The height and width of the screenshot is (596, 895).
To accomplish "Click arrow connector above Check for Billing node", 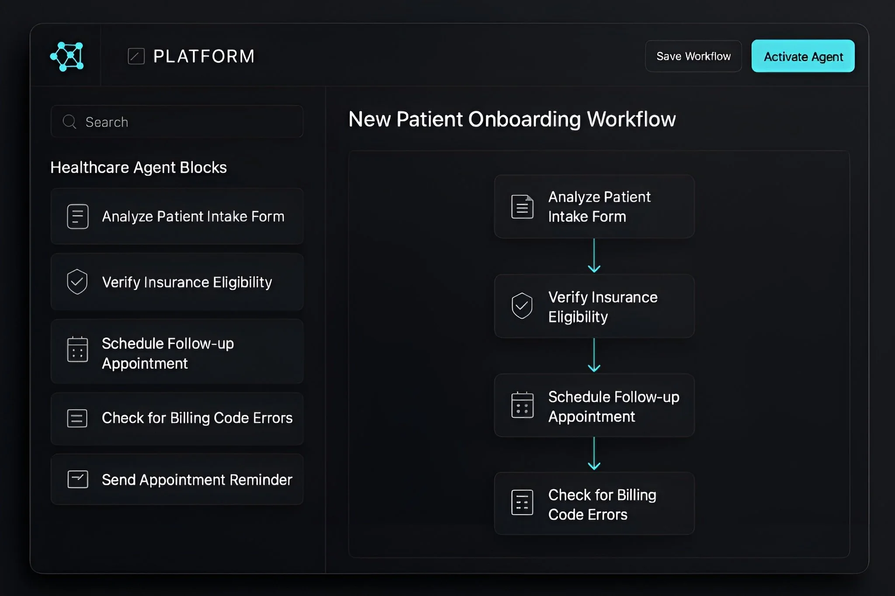I will [x=594, y=454].
